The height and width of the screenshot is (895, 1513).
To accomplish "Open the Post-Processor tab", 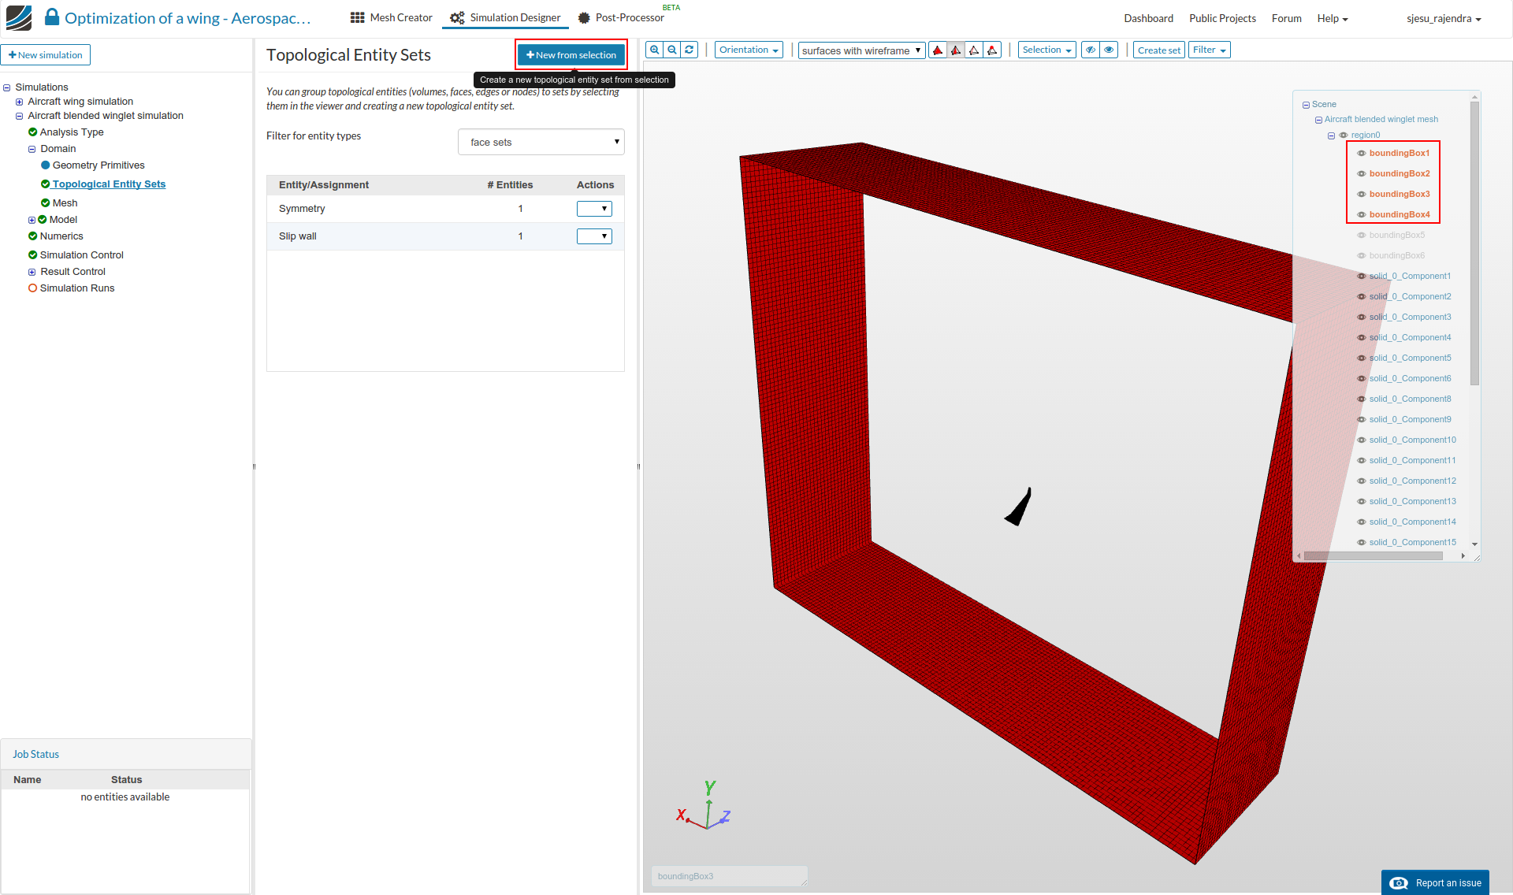I will coord(621,17).
